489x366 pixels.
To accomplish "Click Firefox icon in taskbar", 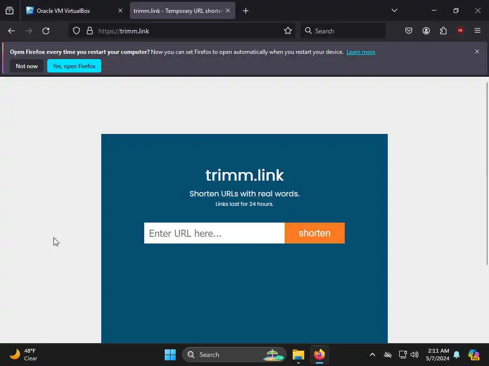I will (319, 355).
